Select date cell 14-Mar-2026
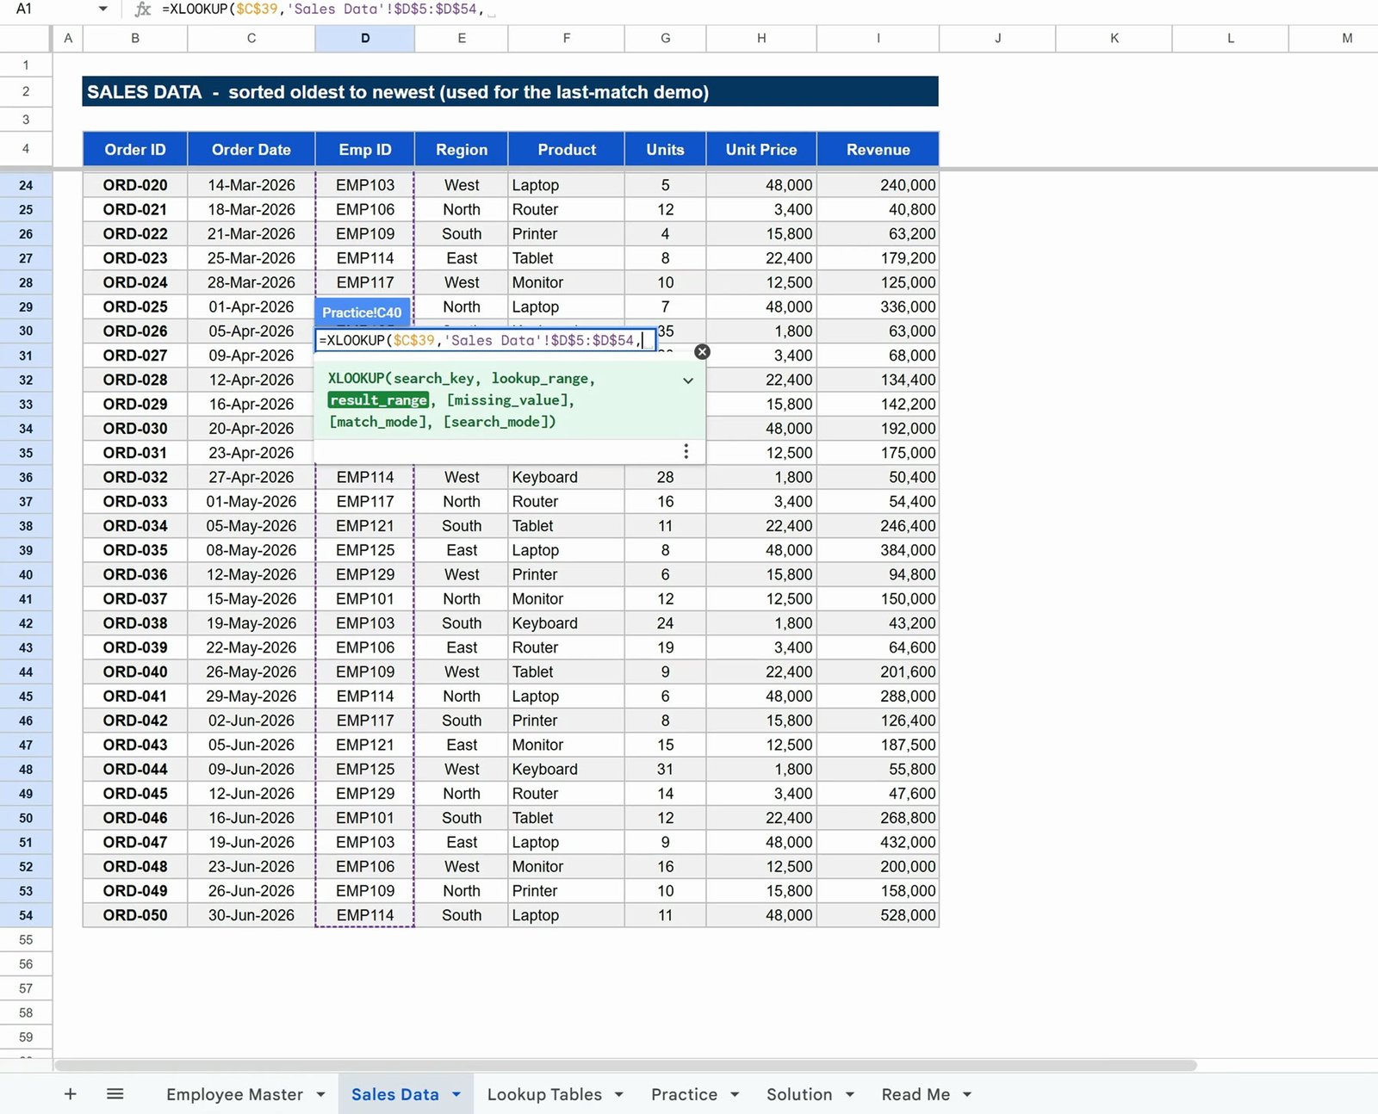The height and width of the screenshot is (1114, 1378). [x=251, y=185]
